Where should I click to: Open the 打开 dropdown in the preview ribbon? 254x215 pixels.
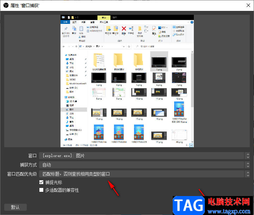click(x=163, y=27)
